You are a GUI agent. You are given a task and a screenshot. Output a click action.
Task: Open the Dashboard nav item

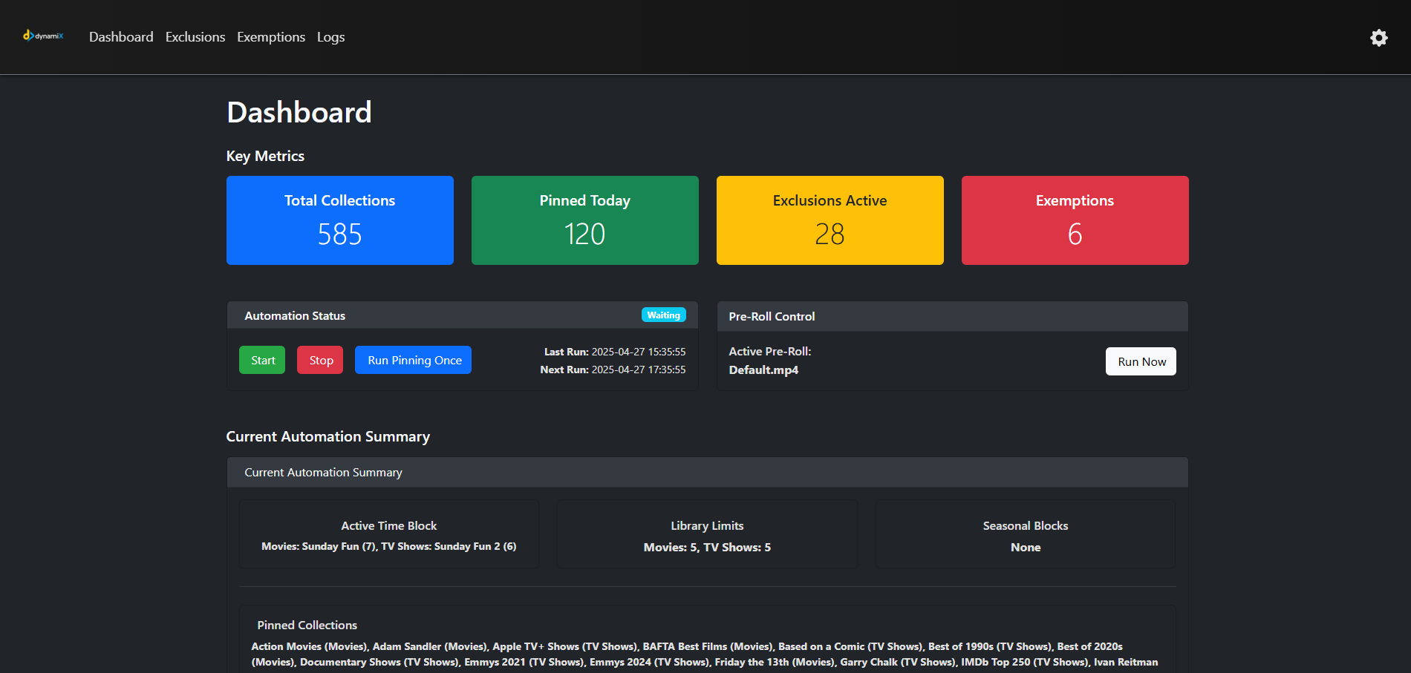[x=121, y=37]
